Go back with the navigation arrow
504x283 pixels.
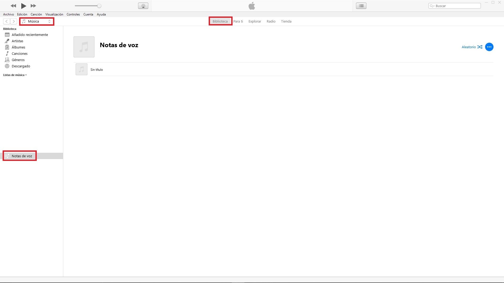tap(7, 21)
